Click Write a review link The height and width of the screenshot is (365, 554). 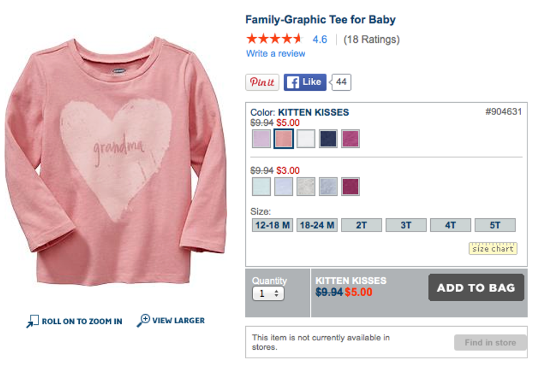coord(275,54)
